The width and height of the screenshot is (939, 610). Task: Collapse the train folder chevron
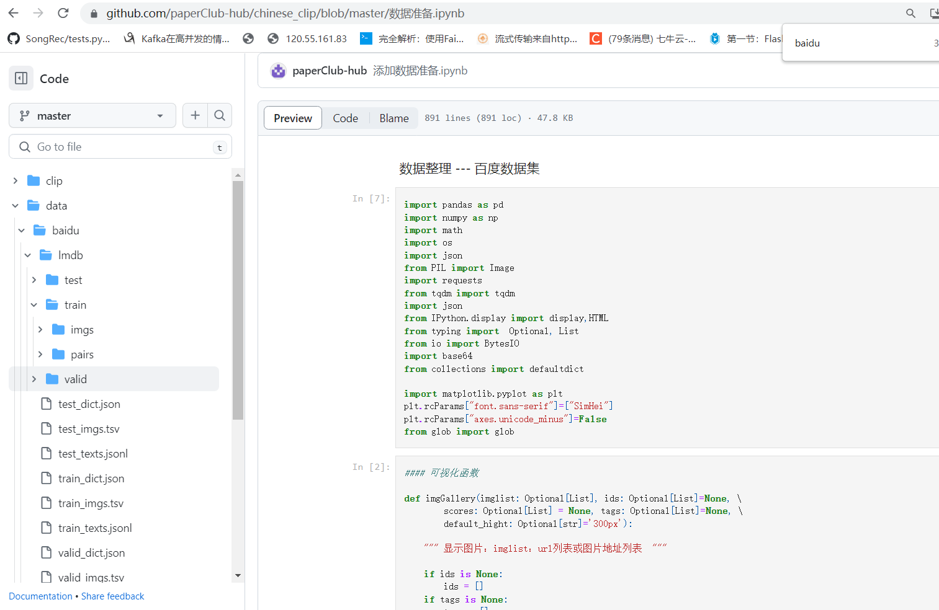click(34, 304)
